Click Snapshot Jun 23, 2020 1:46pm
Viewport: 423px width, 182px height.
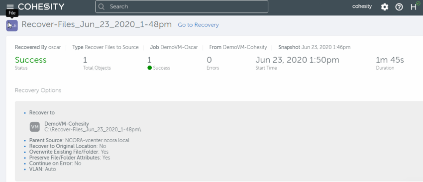coord(315,47)
